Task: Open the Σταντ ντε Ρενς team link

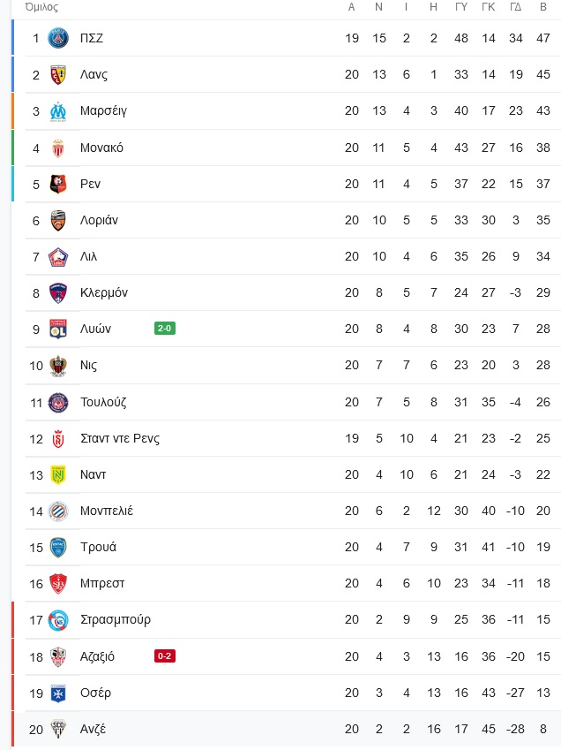Action: point(120,439)
